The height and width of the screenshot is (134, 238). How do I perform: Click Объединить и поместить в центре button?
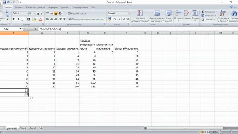click(x=87, y=19)
